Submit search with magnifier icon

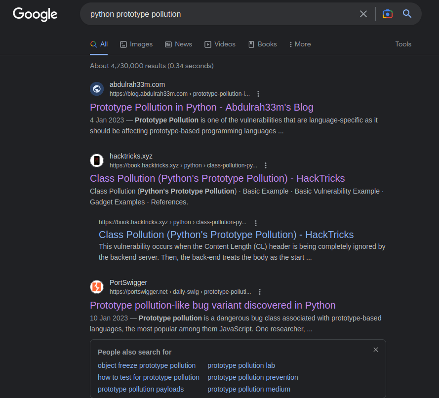click(x=407, y=14)
